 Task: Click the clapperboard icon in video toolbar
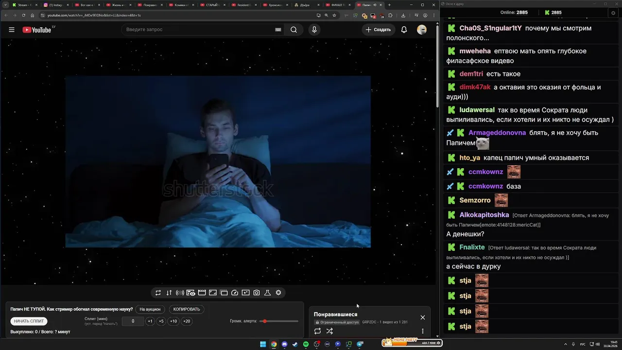point(202,293)
